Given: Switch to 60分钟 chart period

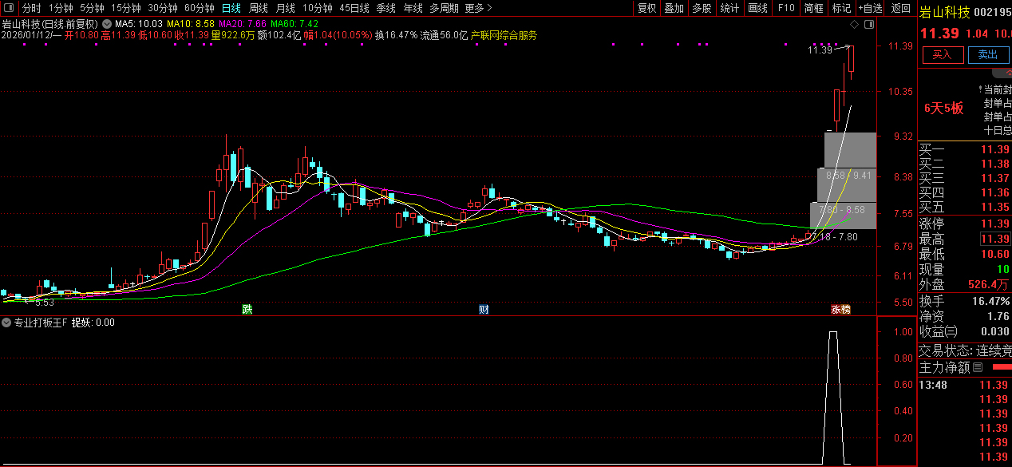Looking at the screenshot, I should (199, 8).
